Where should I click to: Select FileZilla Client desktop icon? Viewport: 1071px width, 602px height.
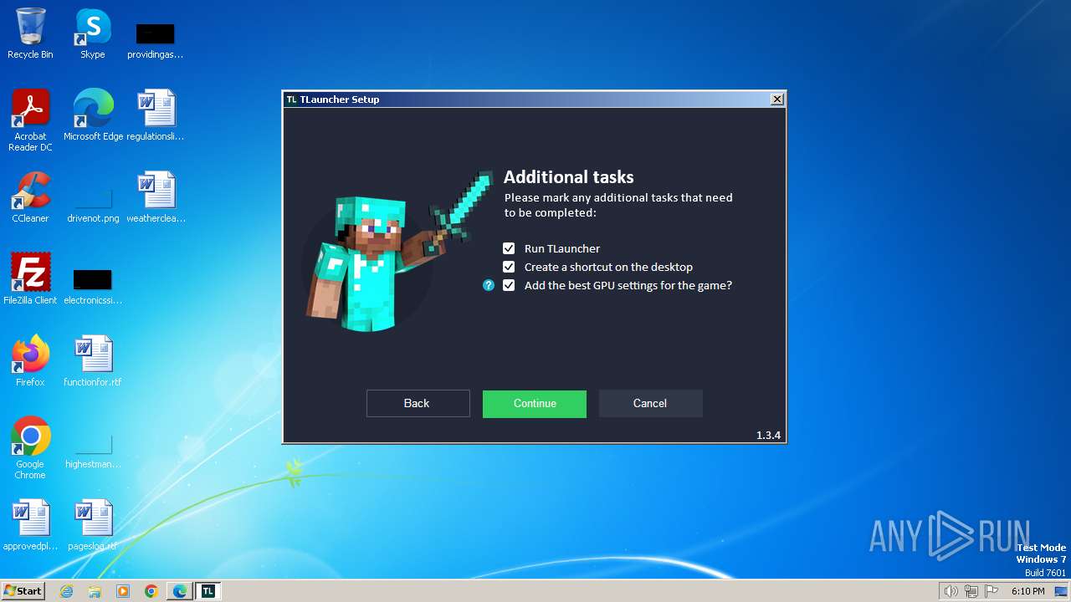click(x=30, y=279)
